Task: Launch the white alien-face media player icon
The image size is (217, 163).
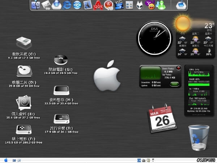Action: 140,5
